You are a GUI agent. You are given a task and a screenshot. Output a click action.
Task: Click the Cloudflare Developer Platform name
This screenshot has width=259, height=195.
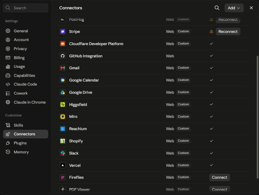pos(96,44)
